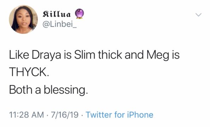Open the author's profile picture
210x127 pixels.
coord(23,19)
